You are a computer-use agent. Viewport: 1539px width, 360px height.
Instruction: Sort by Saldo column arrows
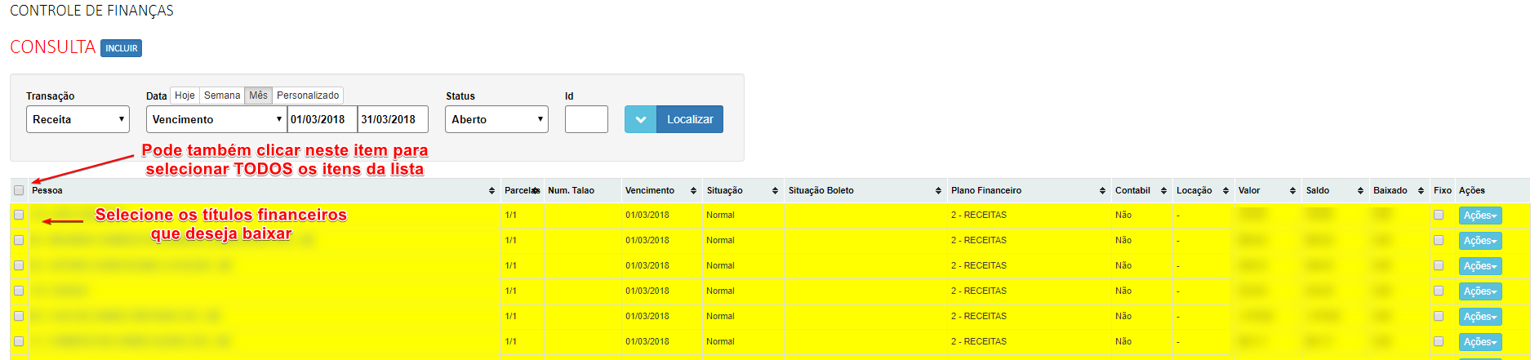pyautogui.click(x=1360, y=191)
